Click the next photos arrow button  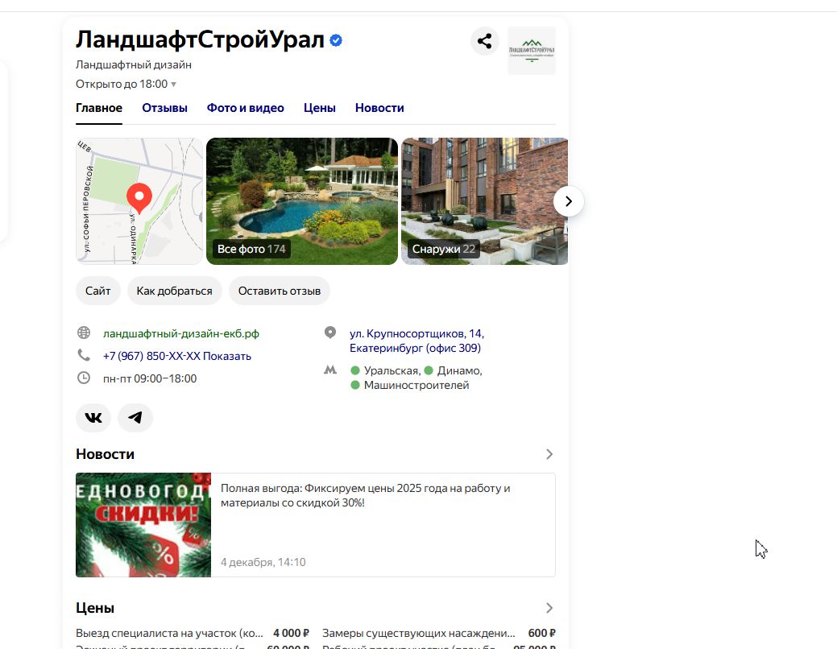point(568,201)
